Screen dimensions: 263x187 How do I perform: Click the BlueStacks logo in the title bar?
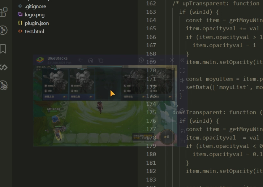[x=40, y=60]
